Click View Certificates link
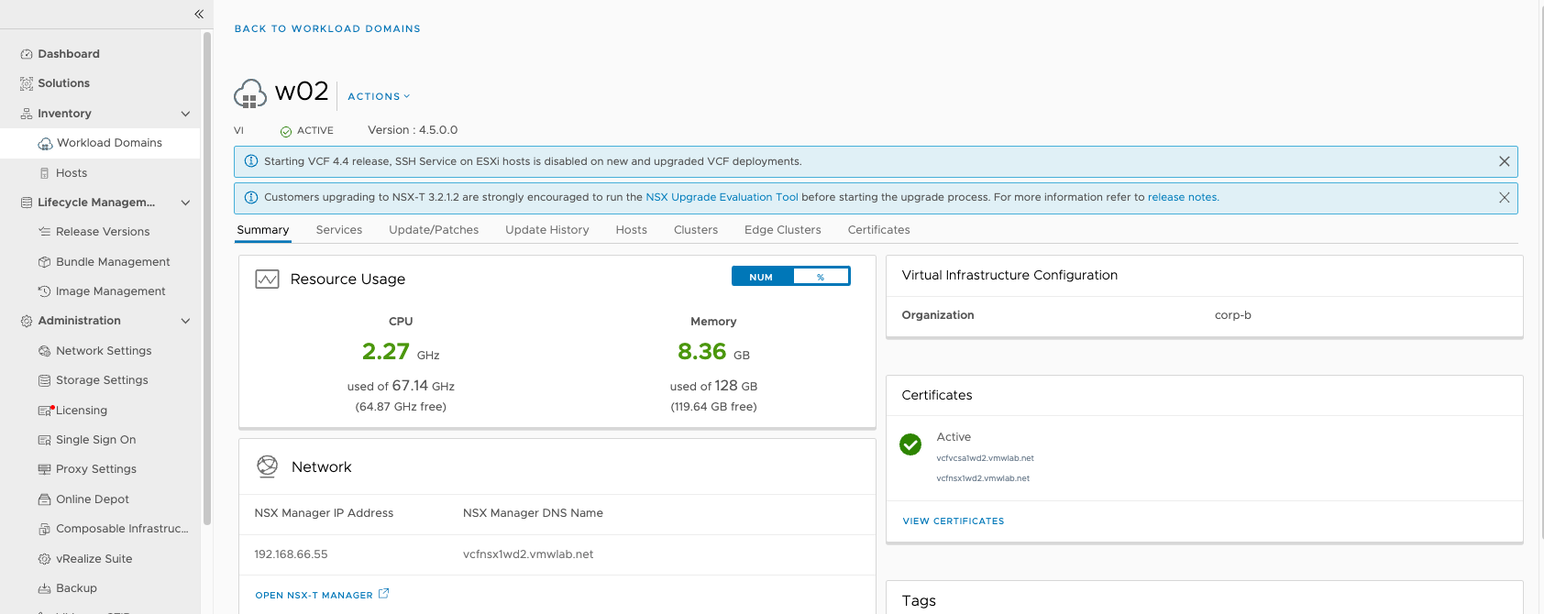1544x614 pixels. [x=954, y=521]
